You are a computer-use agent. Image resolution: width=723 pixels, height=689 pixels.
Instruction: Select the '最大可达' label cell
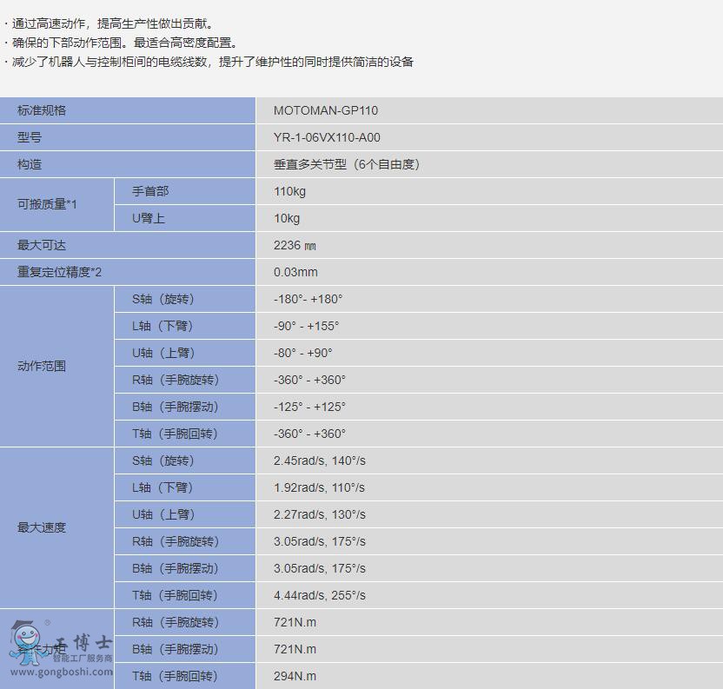click(x=127, y=245)
